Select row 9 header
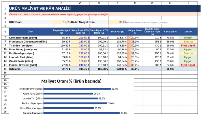 click(x=5, y=45)
